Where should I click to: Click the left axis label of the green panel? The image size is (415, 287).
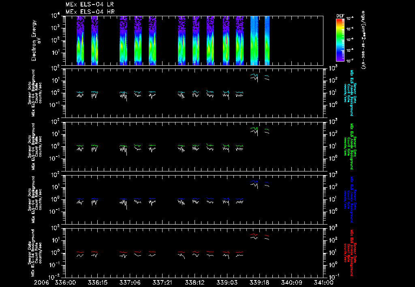pos(35,146)
